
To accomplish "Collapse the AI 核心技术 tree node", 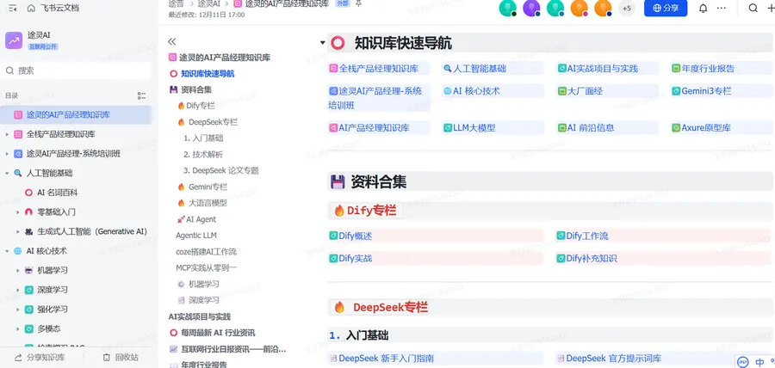I will (x=7, y=251).
